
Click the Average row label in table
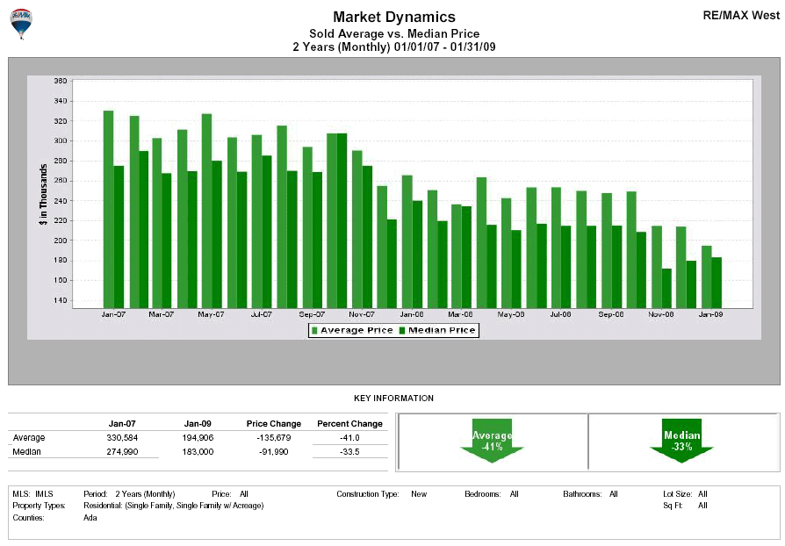tap(29, 437)
